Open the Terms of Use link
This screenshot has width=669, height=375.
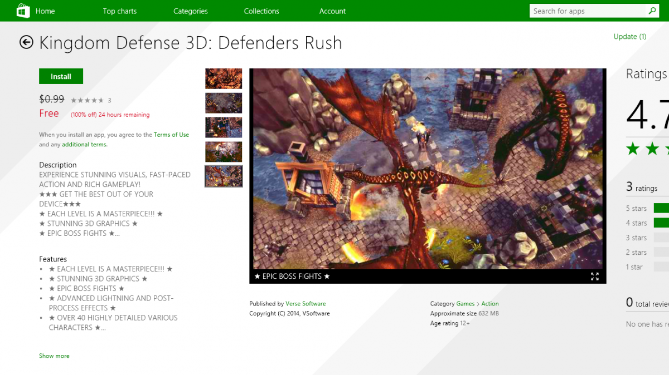[x=171, y=135]
